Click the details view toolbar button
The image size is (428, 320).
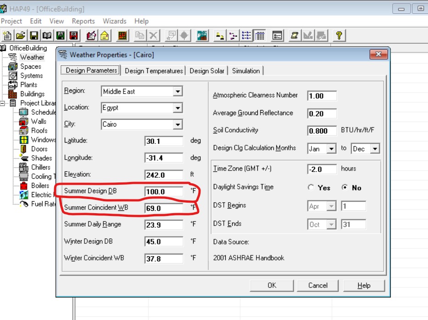(259, 35)
